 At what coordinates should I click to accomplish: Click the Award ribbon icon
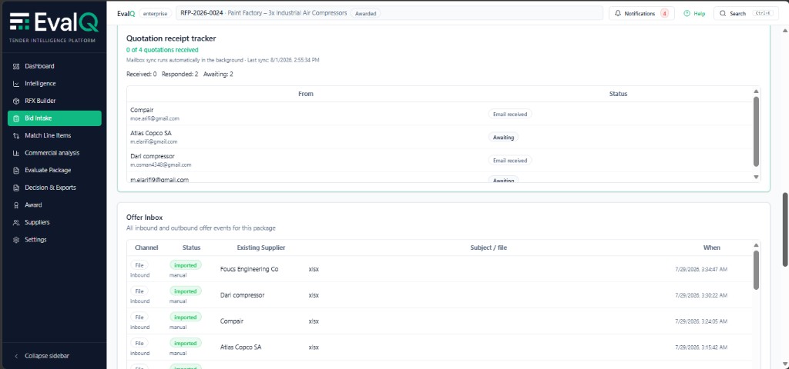point(16,204)
